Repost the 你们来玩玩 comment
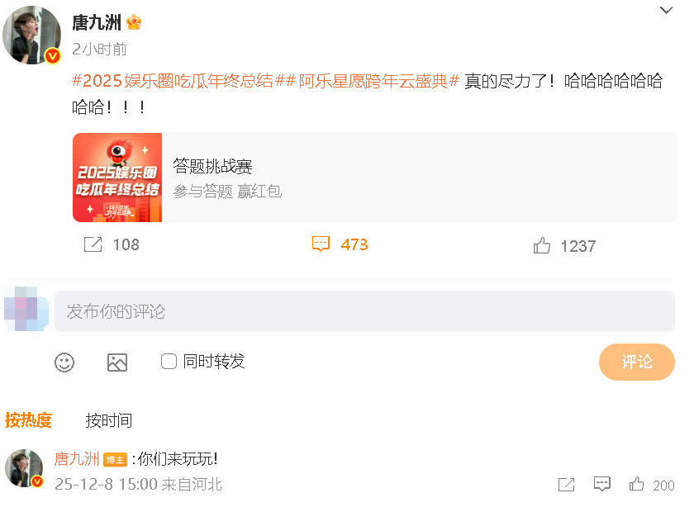Screen dimensions: 694x507 (566, 485)
